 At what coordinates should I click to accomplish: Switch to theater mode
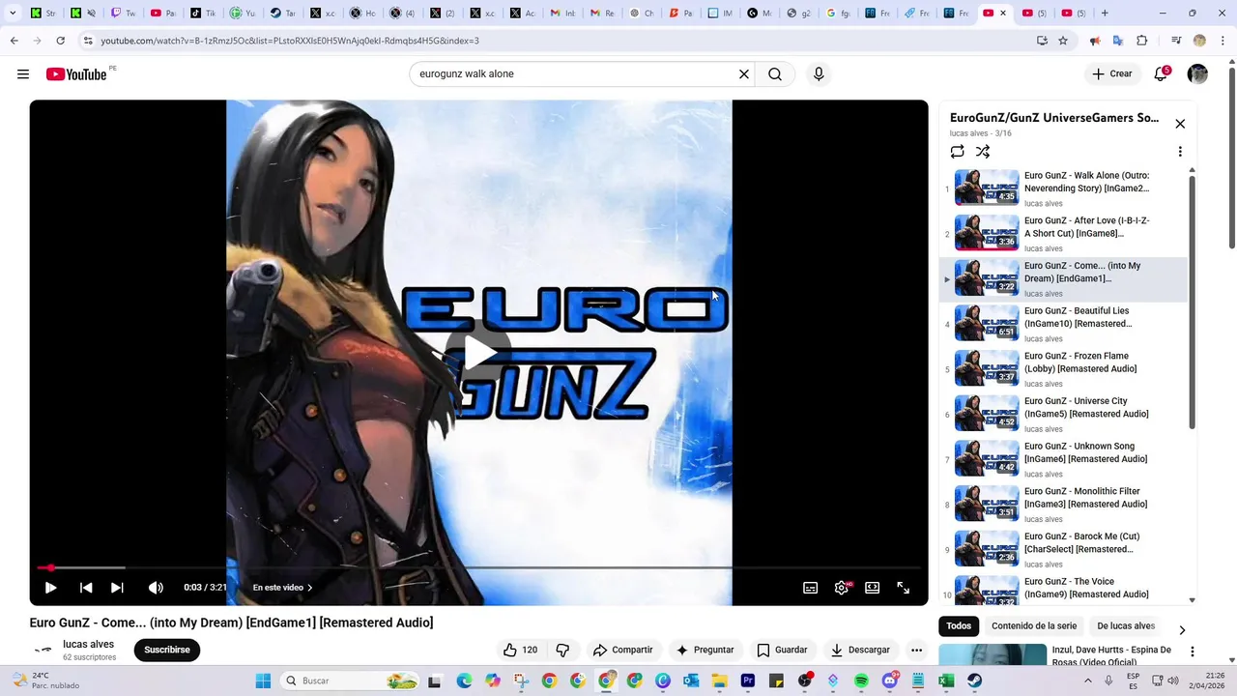873,588
